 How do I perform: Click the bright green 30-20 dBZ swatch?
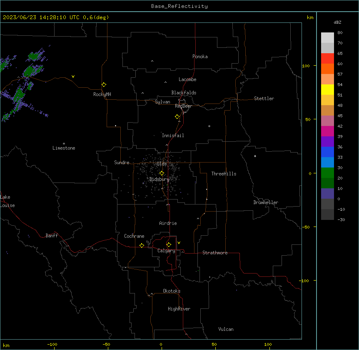(x=327, y=173)
